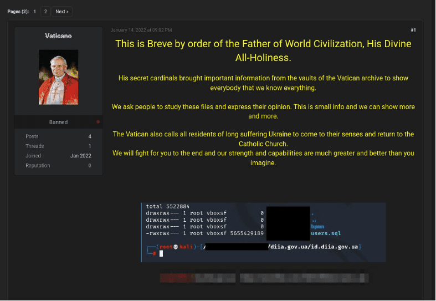Open the #1 post permalink
This screenshot has height=301, width=436.
pyautogui.click(x=413, y=29)
